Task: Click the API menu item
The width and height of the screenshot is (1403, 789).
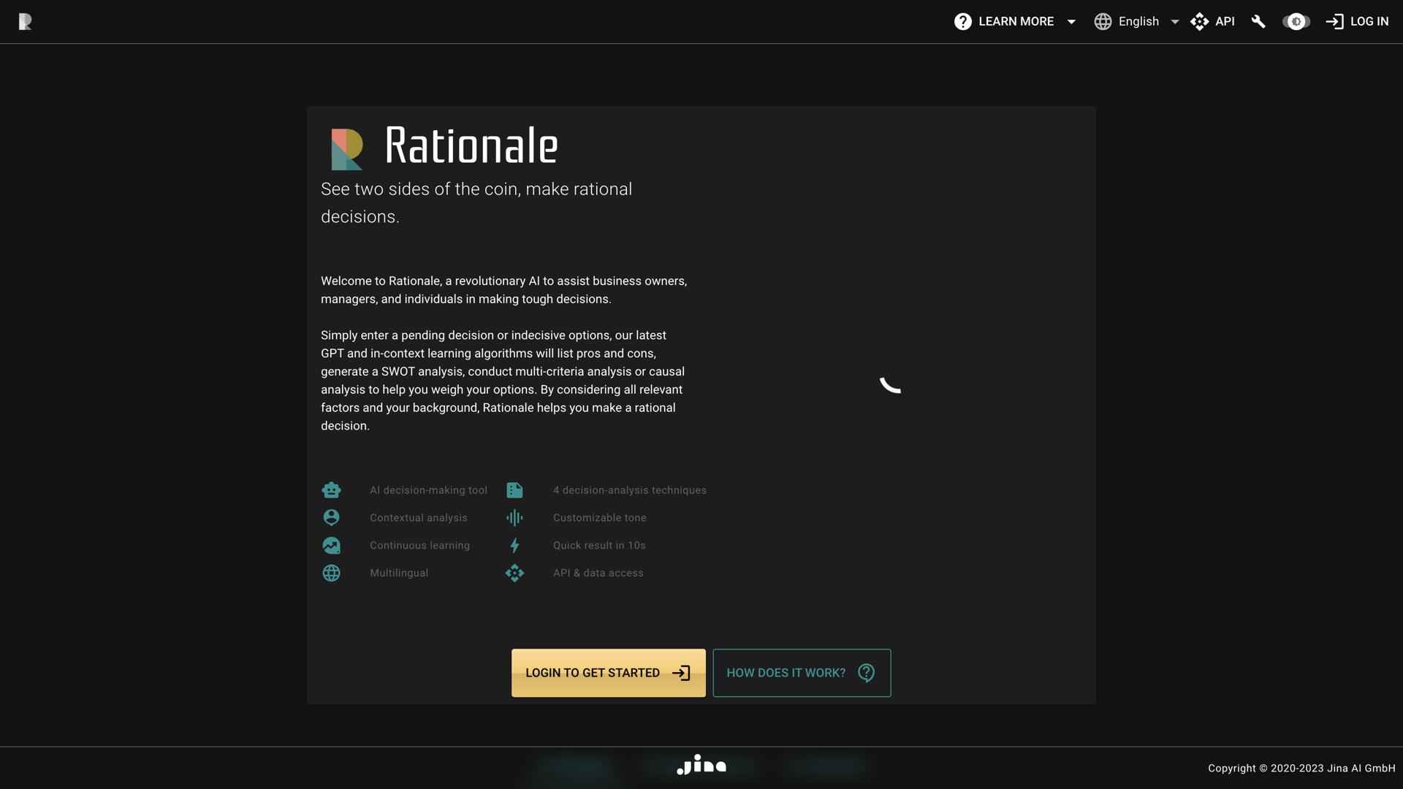Action: 1213,22
